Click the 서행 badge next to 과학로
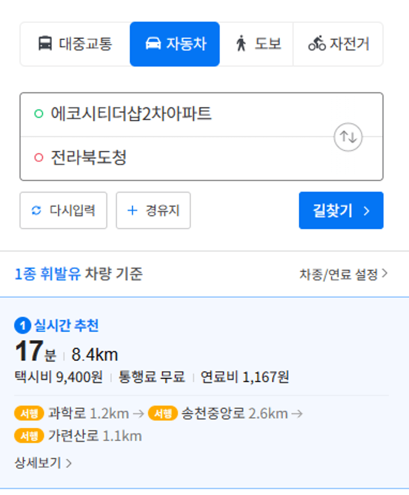 click(x=29, y=413)
